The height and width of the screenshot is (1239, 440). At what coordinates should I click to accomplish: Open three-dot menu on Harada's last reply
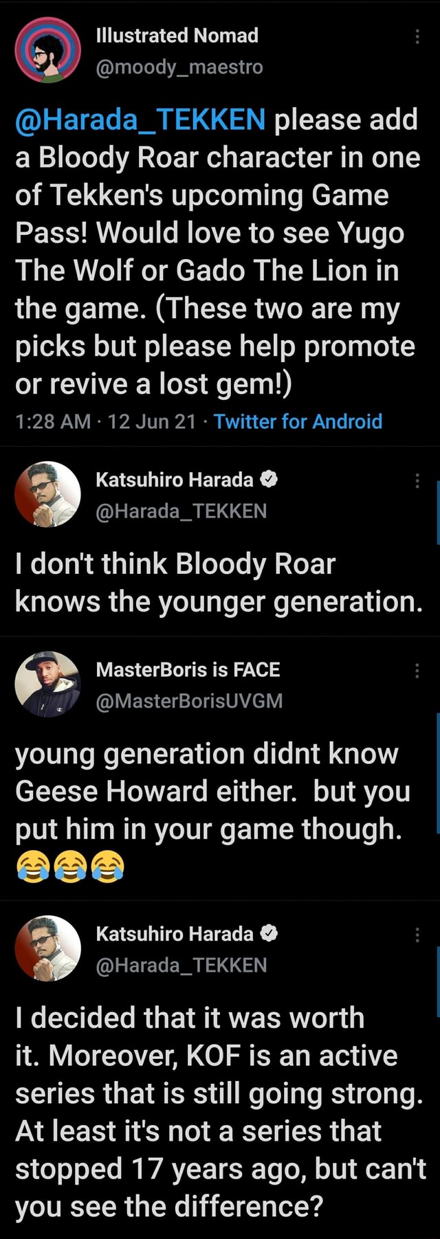(x=417, y=935)
